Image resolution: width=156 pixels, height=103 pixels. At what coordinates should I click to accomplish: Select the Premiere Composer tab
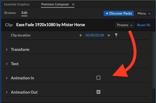pyautogui.click(x=55, y=4)
